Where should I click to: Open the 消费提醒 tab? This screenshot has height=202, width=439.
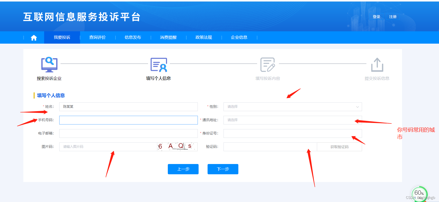pos(168,37)
